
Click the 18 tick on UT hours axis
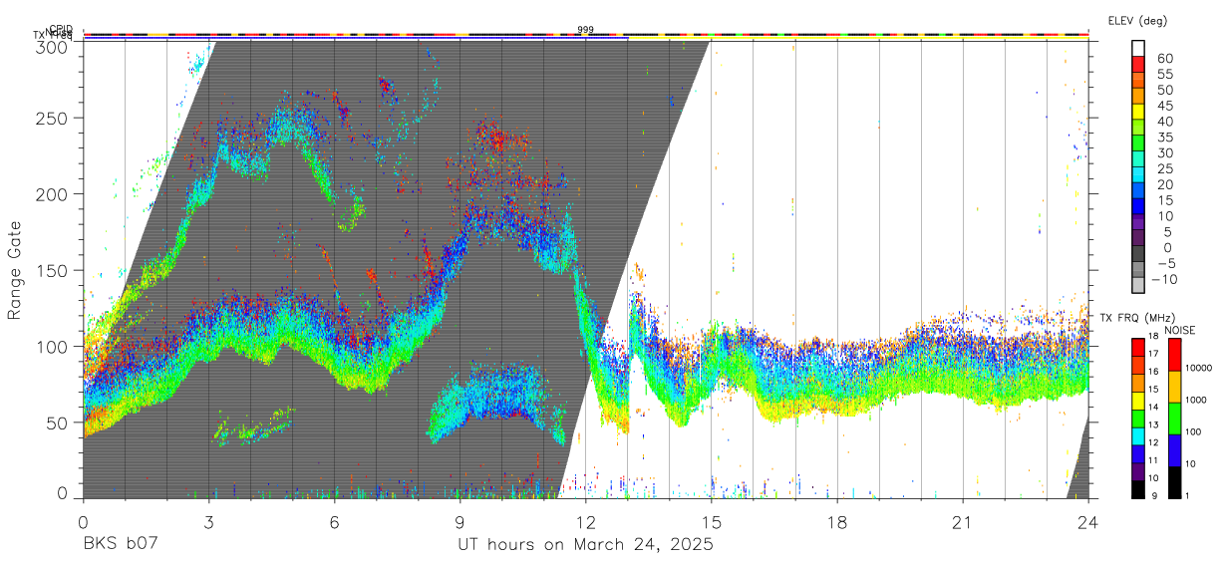pos(837,522)
